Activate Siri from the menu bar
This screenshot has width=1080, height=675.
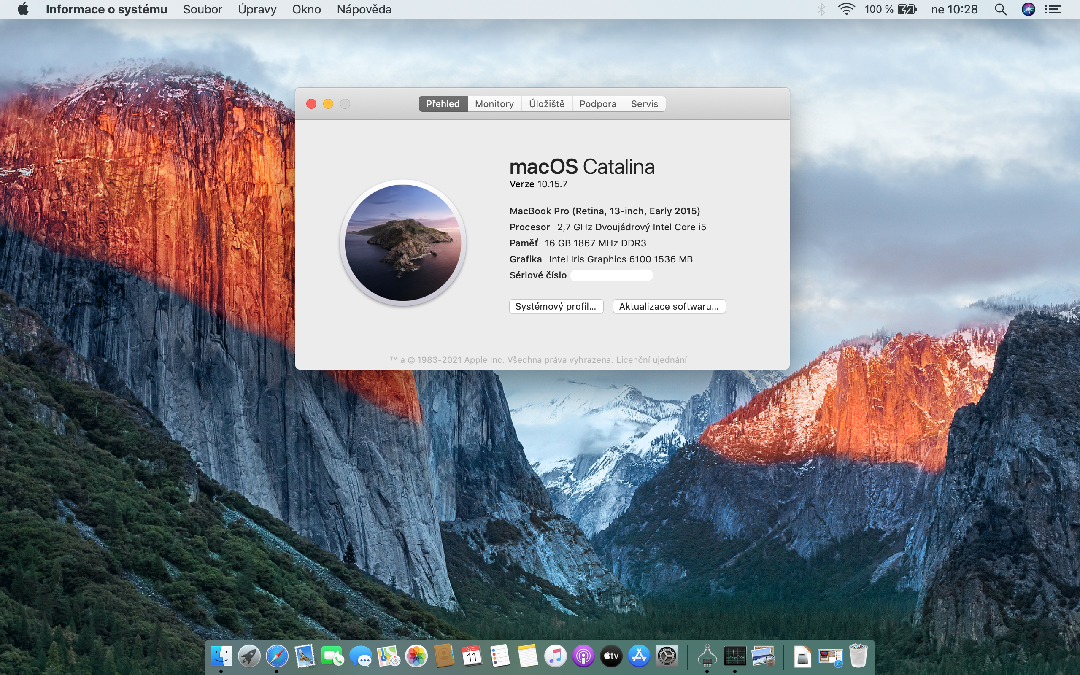(1028, 9)
